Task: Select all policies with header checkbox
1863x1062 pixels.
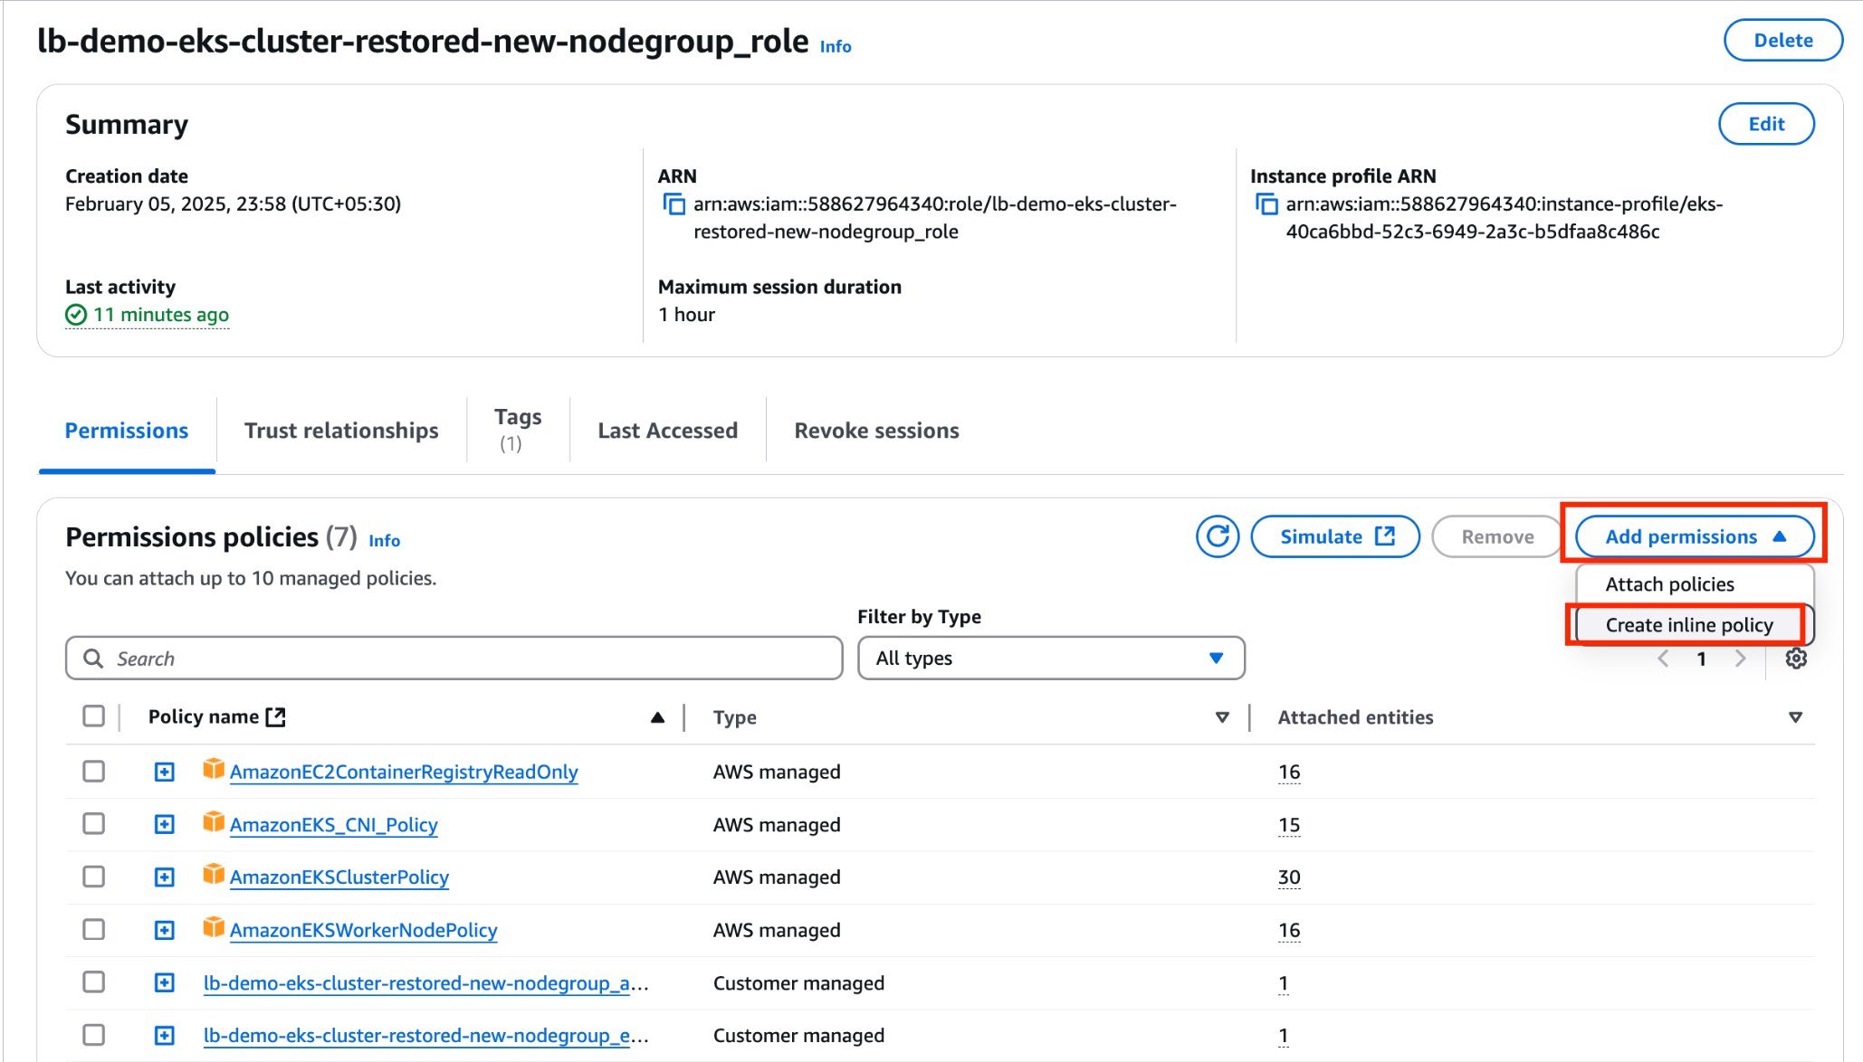Action: coord(94,716)
